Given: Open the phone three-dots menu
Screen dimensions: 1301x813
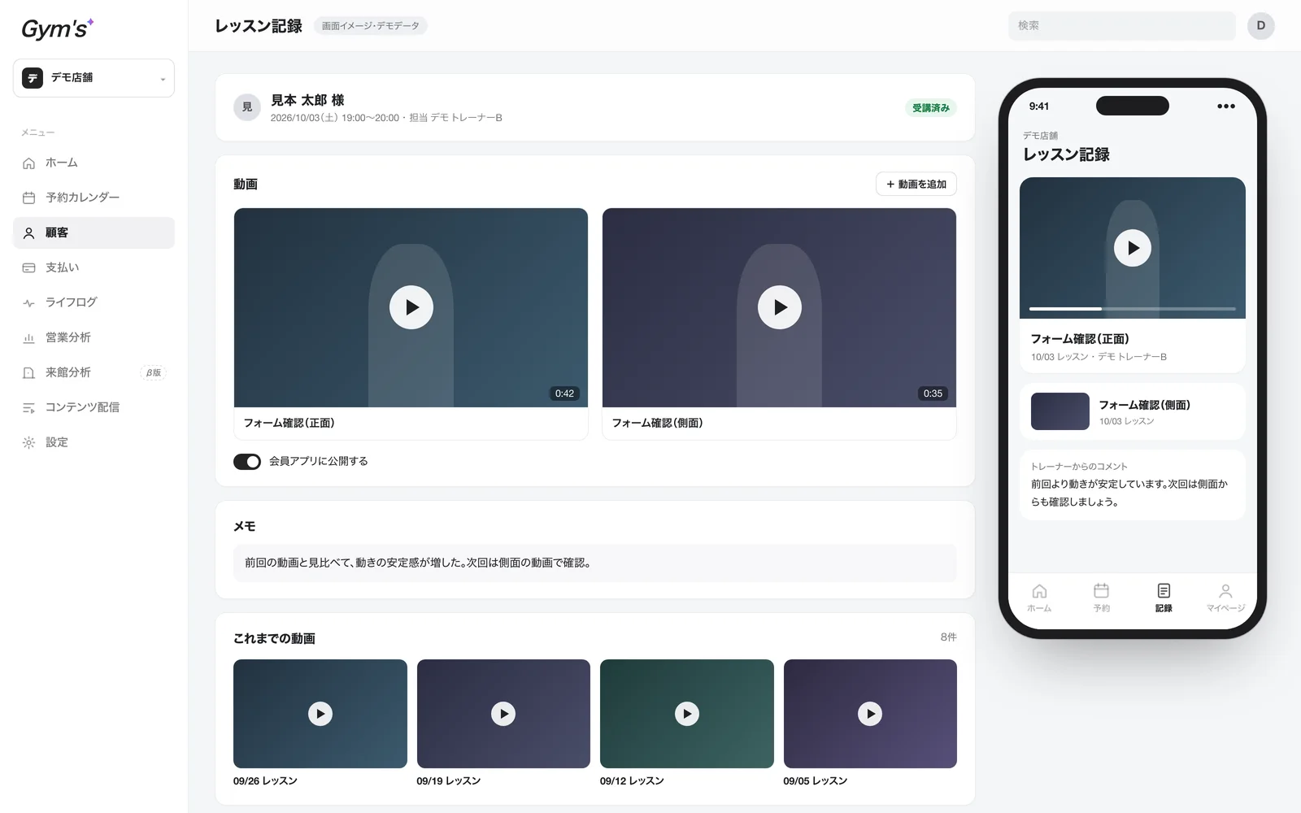Looking at the screenshot, I should (1226, 107).
